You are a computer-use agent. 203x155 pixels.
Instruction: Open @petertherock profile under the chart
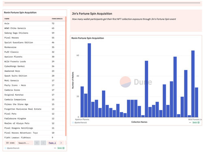[x=81, y=123]
